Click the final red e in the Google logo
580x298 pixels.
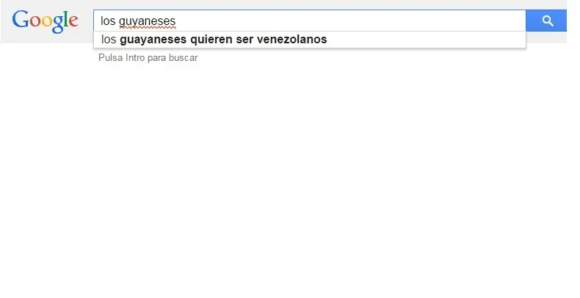click(x=73, y=21)
